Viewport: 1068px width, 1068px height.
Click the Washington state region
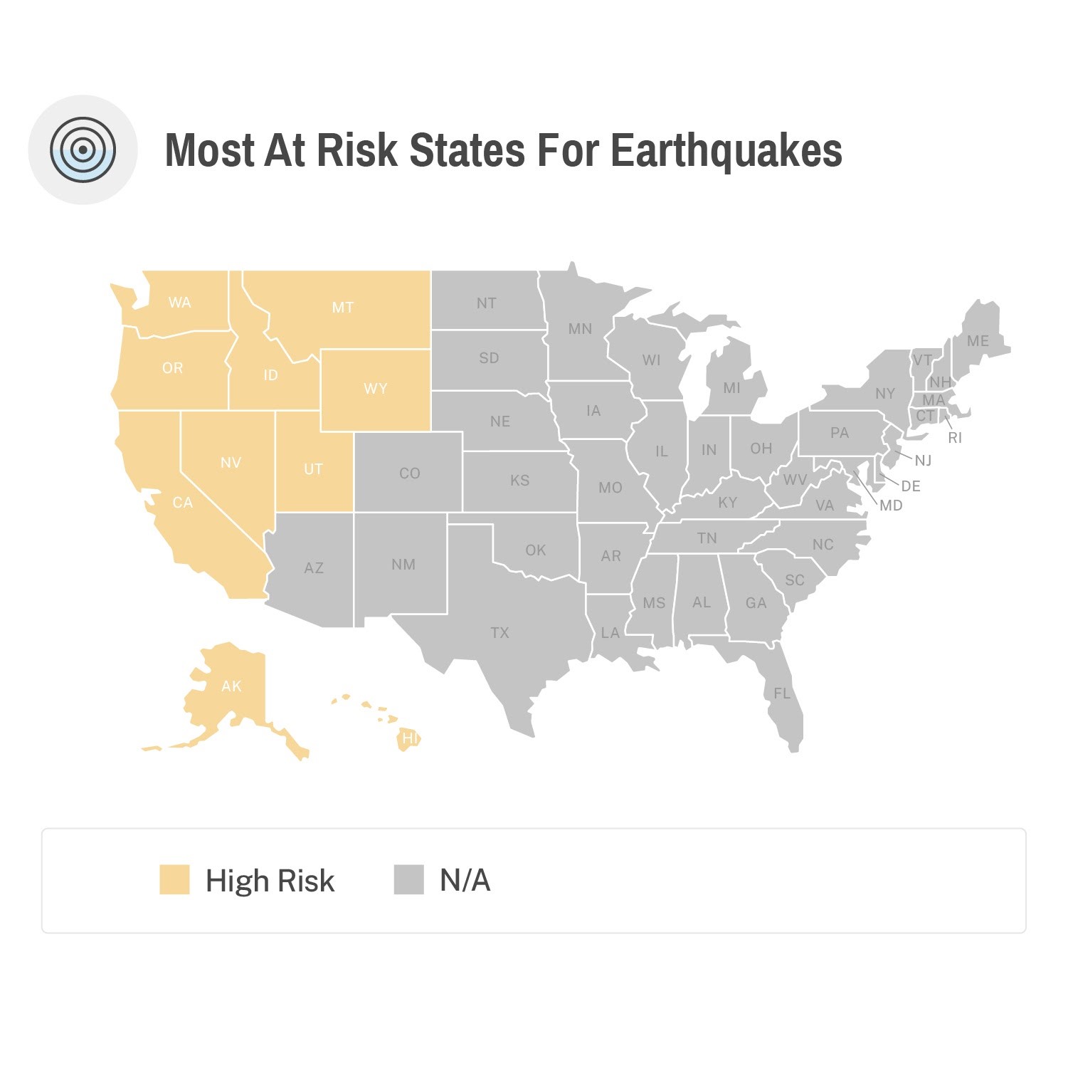tap(181, 303)
